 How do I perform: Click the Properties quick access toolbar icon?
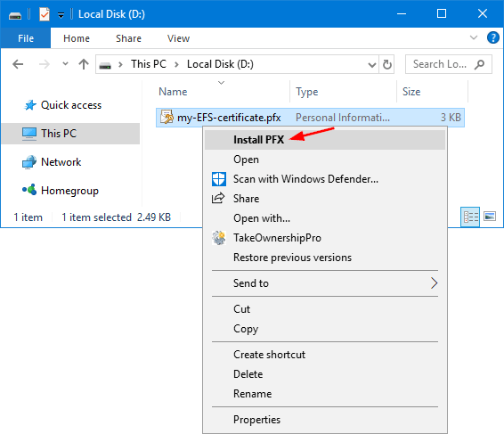pos(44,14)
